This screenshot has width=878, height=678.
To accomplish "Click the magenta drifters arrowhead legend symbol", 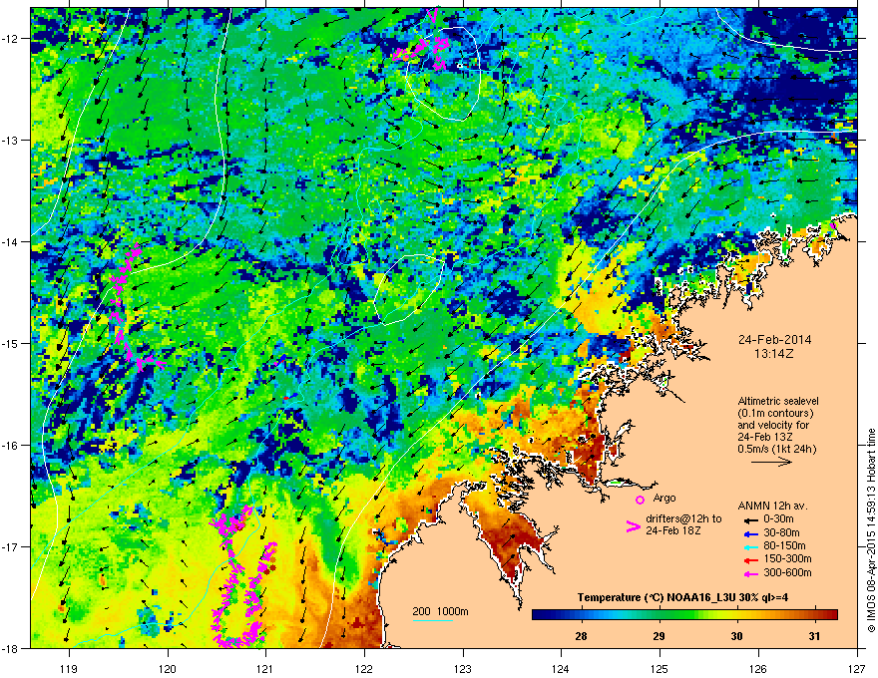I will tap(633, 525).
